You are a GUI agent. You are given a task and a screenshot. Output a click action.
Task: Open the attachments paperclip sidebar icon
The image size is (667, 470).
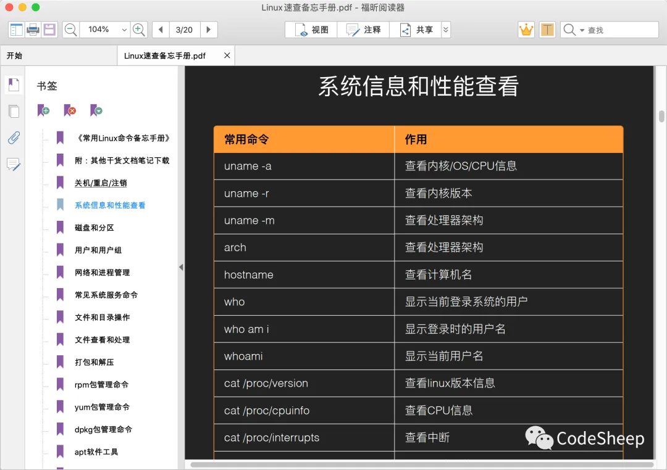click(x=14, y=138)
